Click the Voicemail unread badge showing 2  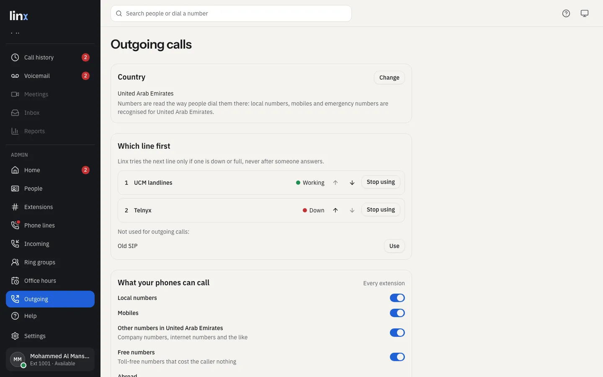click(x=85, y=76)
